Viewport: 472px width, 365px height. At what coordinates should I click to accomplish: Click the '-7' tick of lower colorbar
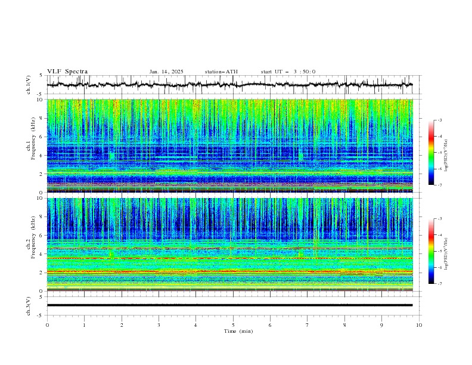click(440, 284)
